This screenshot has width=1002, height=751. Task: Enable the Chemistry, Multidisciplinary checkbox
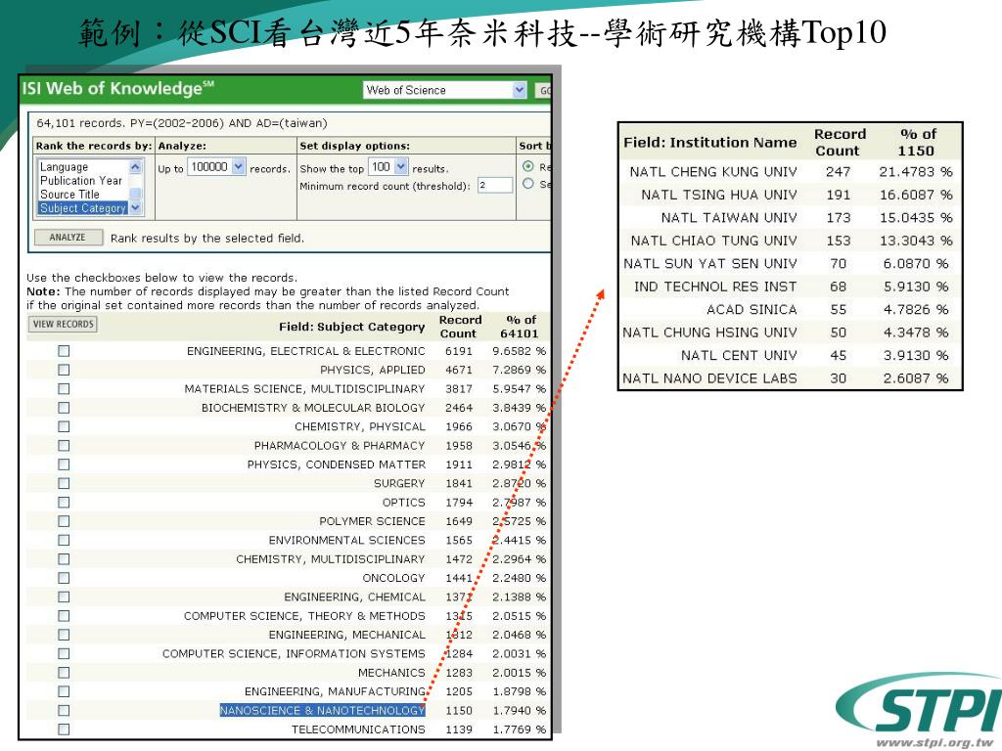click(64, 558)
